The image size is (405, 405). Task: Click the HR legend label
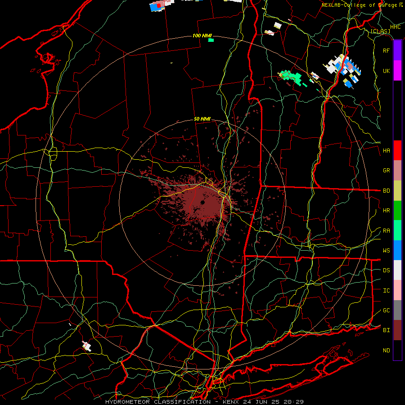click(386, 211)
